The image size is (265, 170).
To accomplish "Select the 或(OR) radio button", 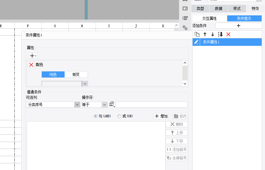I will pos(119,116).
